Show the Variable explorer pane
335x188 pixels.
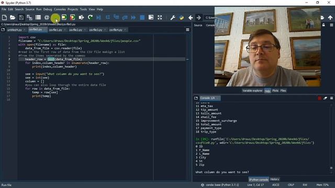[x=252, y=90]
